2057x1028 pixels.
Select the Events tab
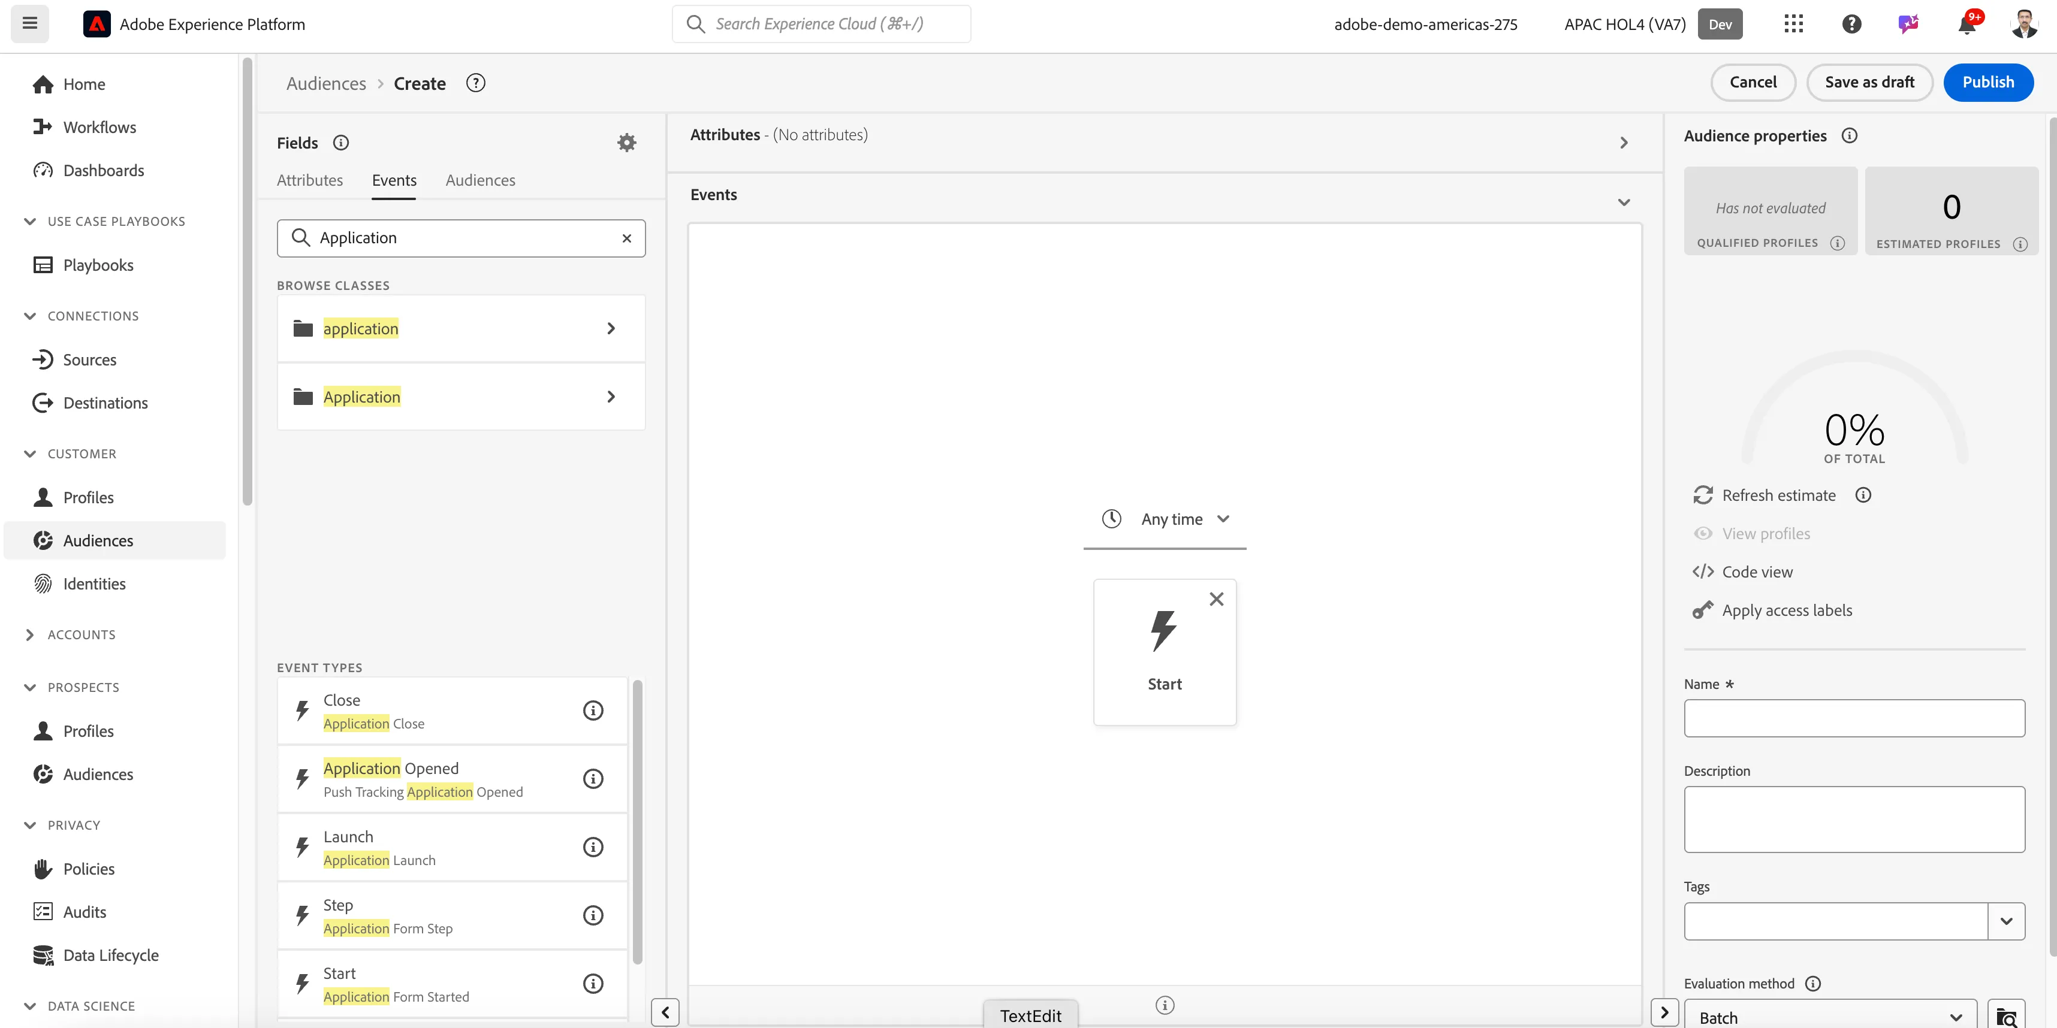click(394, 180)
